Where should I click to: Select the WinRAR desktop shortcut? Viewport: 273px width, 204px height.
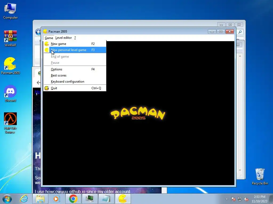[x=10, y=39]
